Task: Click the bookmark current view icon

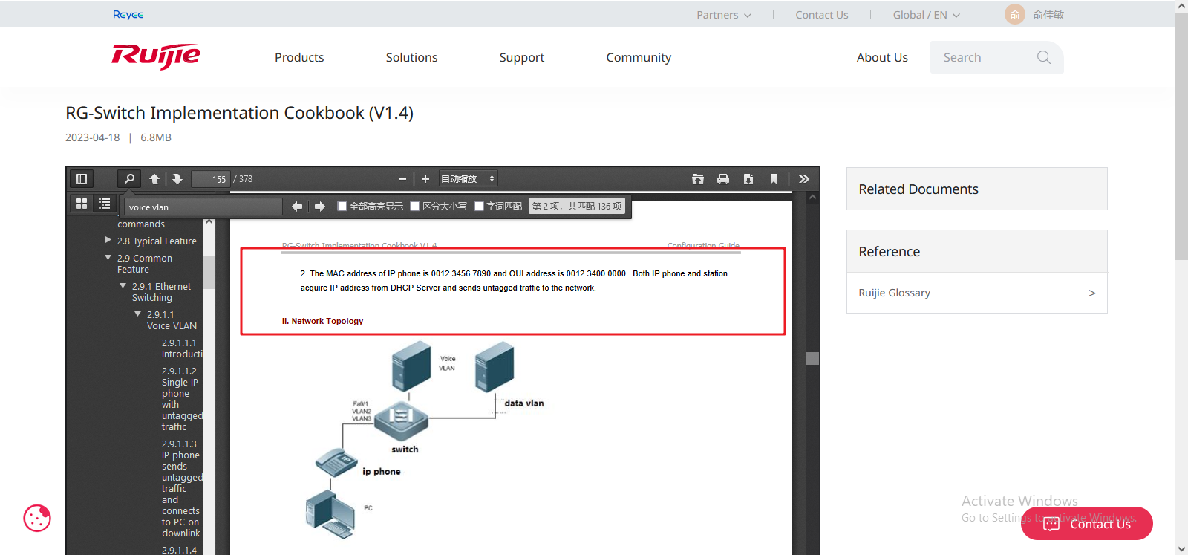Action: tap(774, 179)
